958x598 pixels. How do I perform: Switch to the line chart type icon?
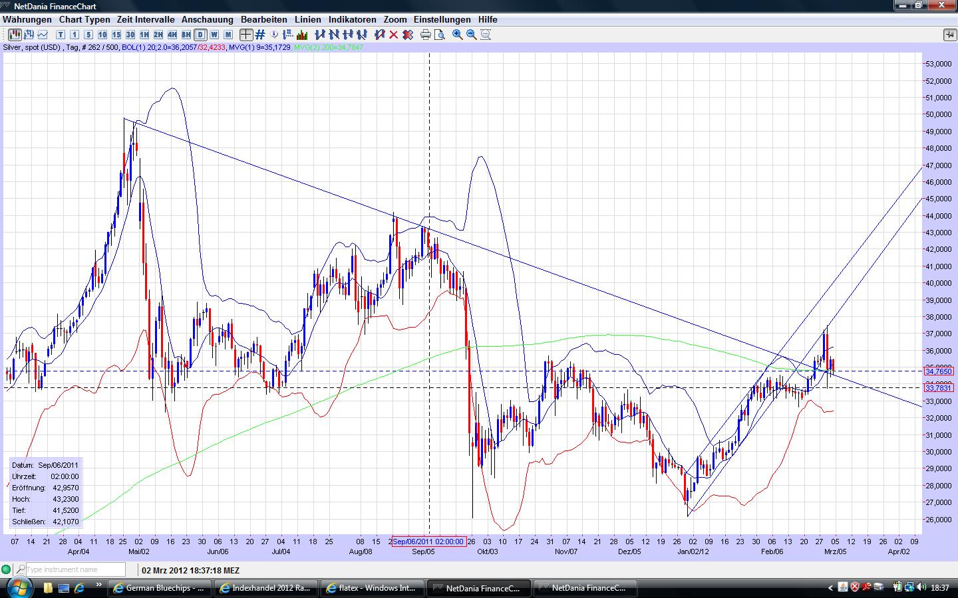coord(43,35)
